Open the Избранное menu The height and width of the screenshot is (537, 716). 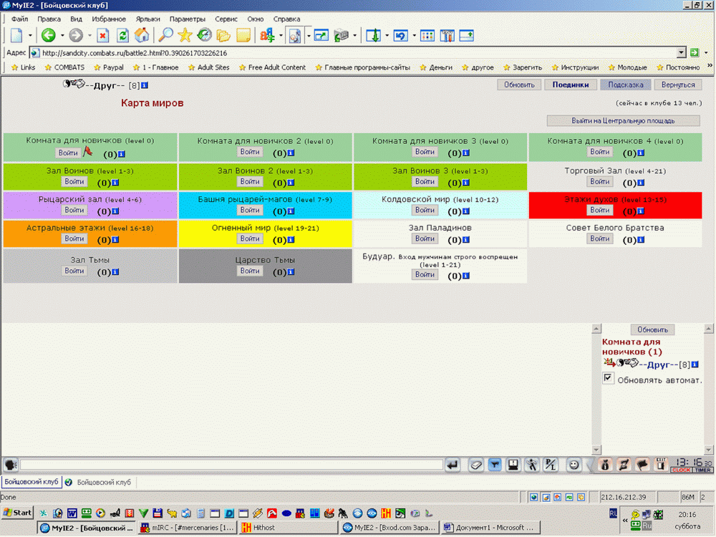[109, 19]
